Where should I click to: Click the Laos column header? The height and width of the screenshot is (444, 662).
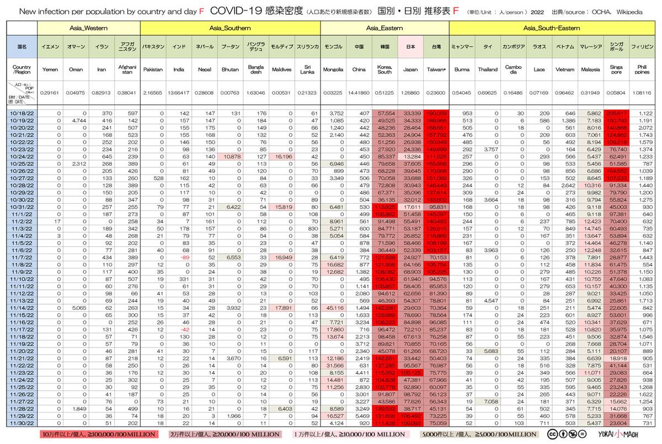pos(538,70)
